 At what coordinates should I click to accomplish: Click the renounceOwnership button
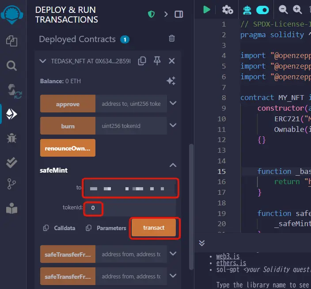click(x=68, y=148)
